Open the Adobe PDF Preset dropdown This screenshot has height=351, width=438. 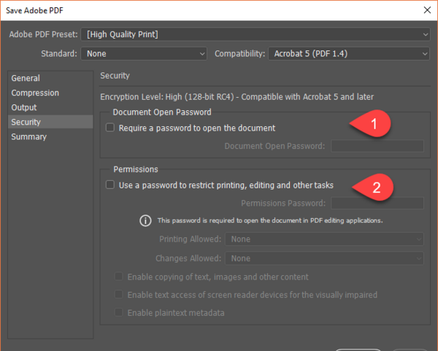tap(255, 34)
